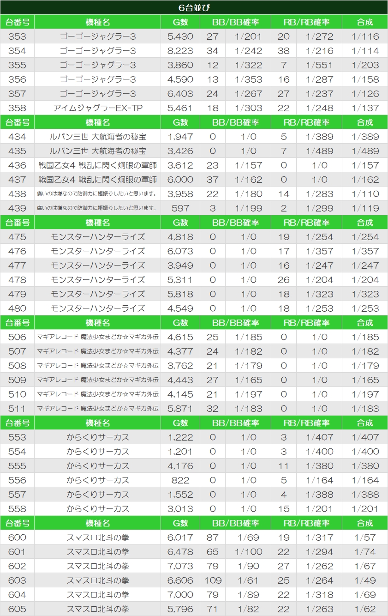Click combined rate 1/49 in row 603
The image size is (388, 616).
[364, 580]
